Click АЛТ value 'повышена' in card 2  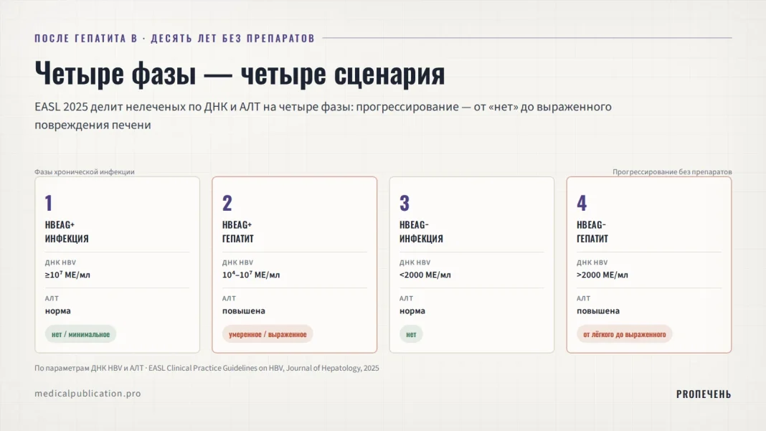click(244, 311)
